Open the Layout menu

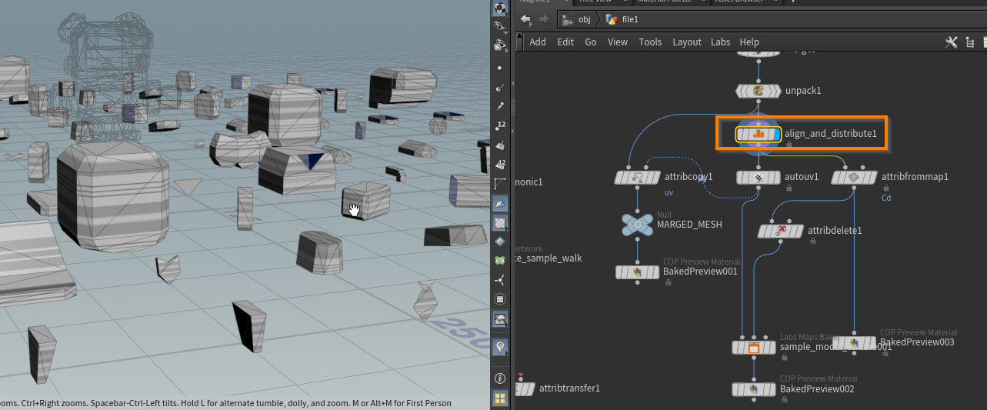tap(687, 42)
